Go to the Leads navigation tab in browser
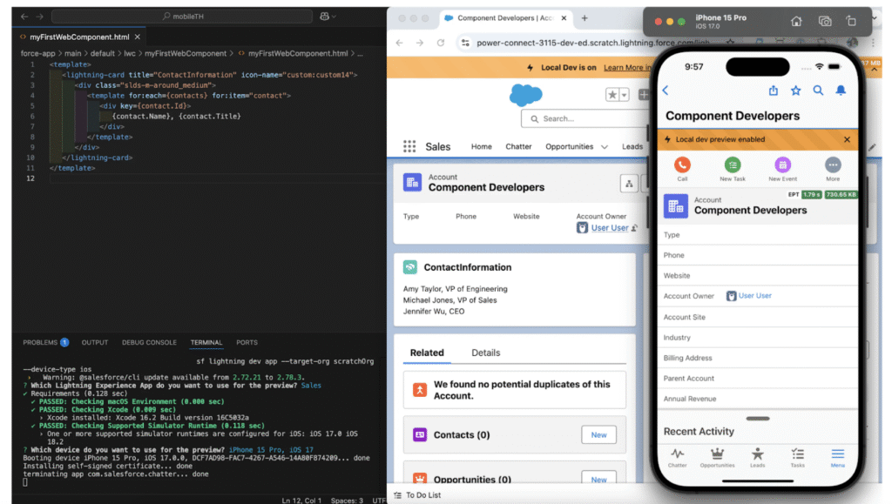Viewport: 892px width, 504px height. click(632, 146)
